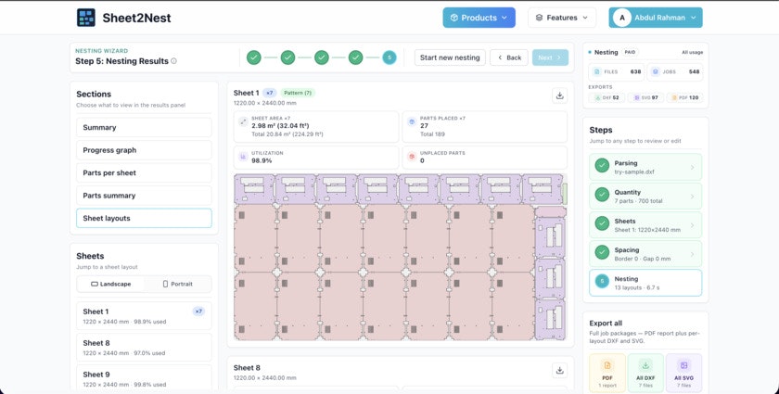Click the DXF 52 exports chip

tap(607, 98)
